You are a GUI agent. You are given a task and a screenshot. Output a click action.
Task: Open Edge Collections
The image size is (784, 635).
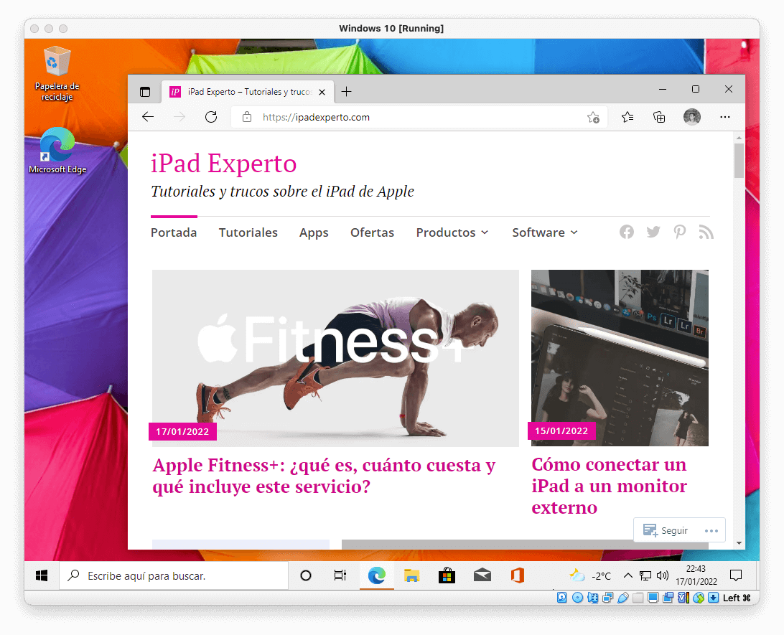pos(659,117)
